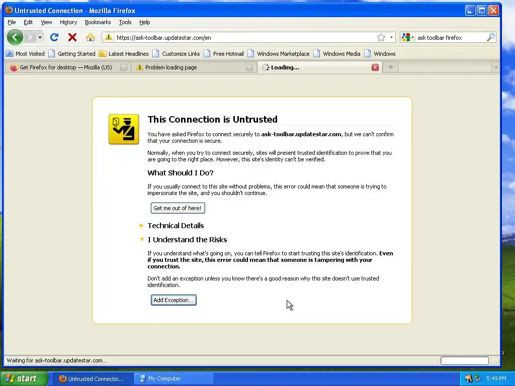Open the Help menu

(144, 22)
